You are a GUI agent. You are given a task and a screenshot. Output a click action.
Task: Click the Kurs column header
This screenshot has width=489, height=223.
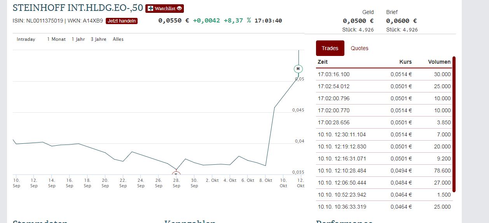[x=405, y=62]
